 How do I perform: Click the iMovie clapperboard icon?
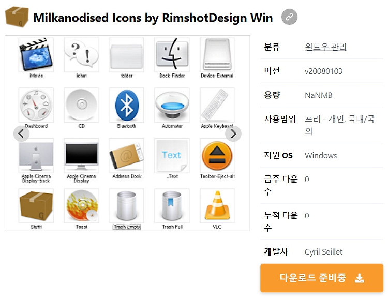[36, 55]
